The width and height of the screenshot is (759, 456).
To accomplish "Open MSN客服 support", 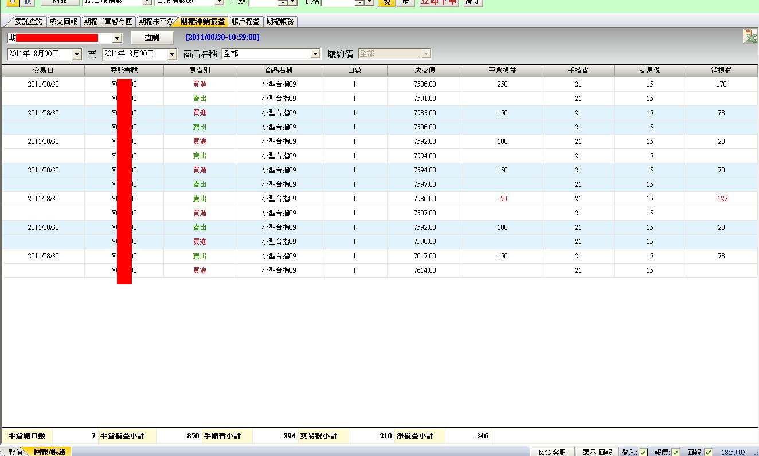I will pyautogui.click(x=552, y=452).
